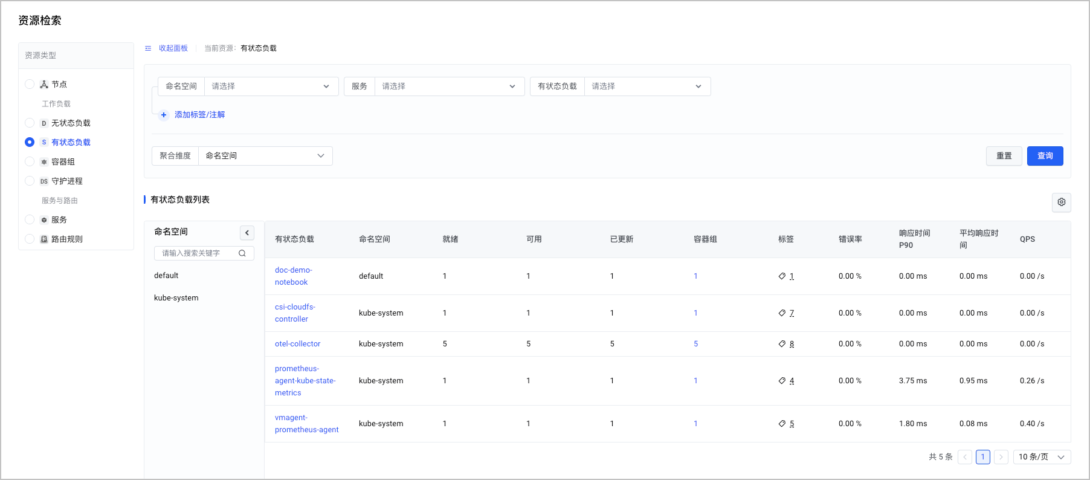Click the QPS column header
Viewport: 1090px width, 480px height.
(x=1028, y=239)
